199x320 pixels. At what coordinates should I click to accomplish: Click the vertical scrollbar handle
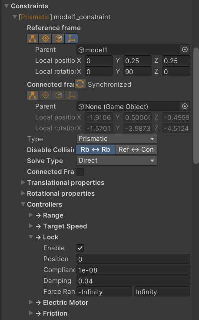coord(196,106)
